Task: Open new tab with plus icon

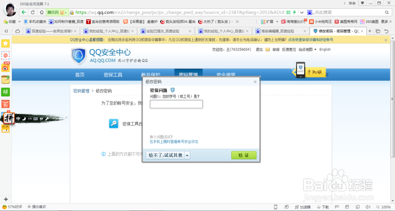Action: tap(370, 31)
